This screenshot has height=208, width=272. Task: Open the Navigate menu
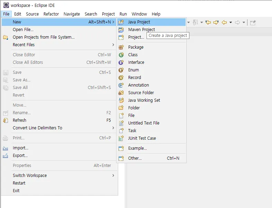click(x=72, y=14)
